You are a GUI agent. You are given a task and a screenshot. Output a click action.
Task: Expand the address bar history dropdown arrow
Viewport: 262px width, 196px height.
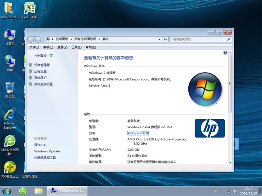pyautogui.click(x=159, y=39)
